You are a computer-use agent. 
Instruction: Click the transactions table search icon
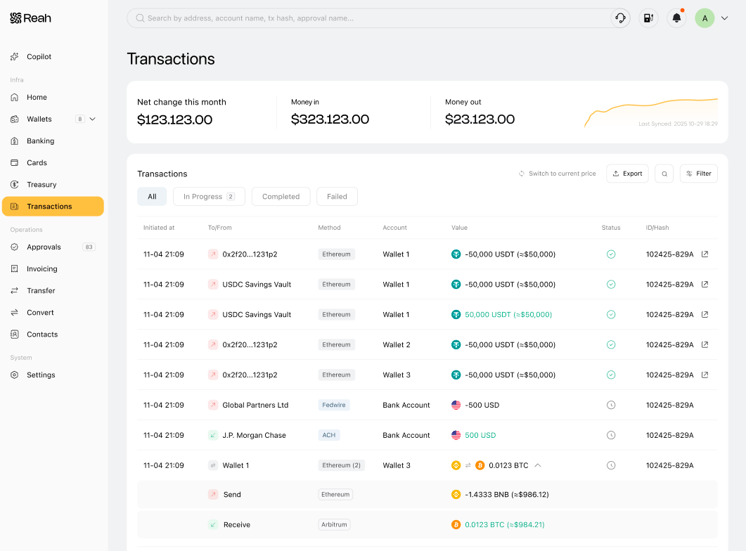click(x=664, y=174)
